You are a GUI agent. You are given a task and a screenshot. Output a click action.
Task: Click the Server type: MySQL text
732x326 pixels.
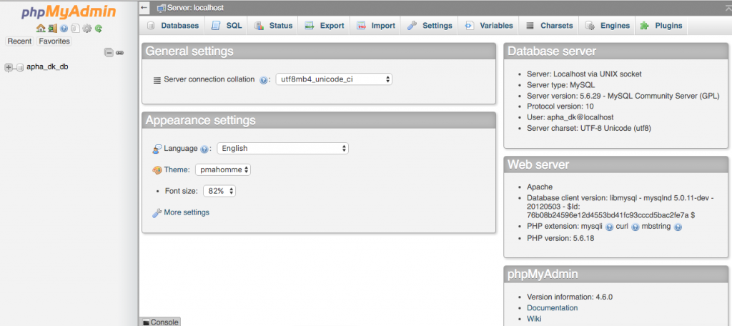pyautogui.click(x=560, y=85)
